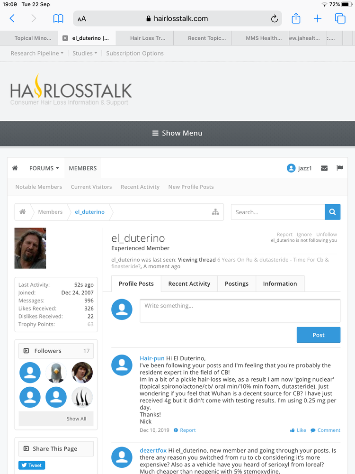355x474 pixels.
Task: Open Safari bookmarks book icon
Action: pyautogui.click(x=58, y=18)
